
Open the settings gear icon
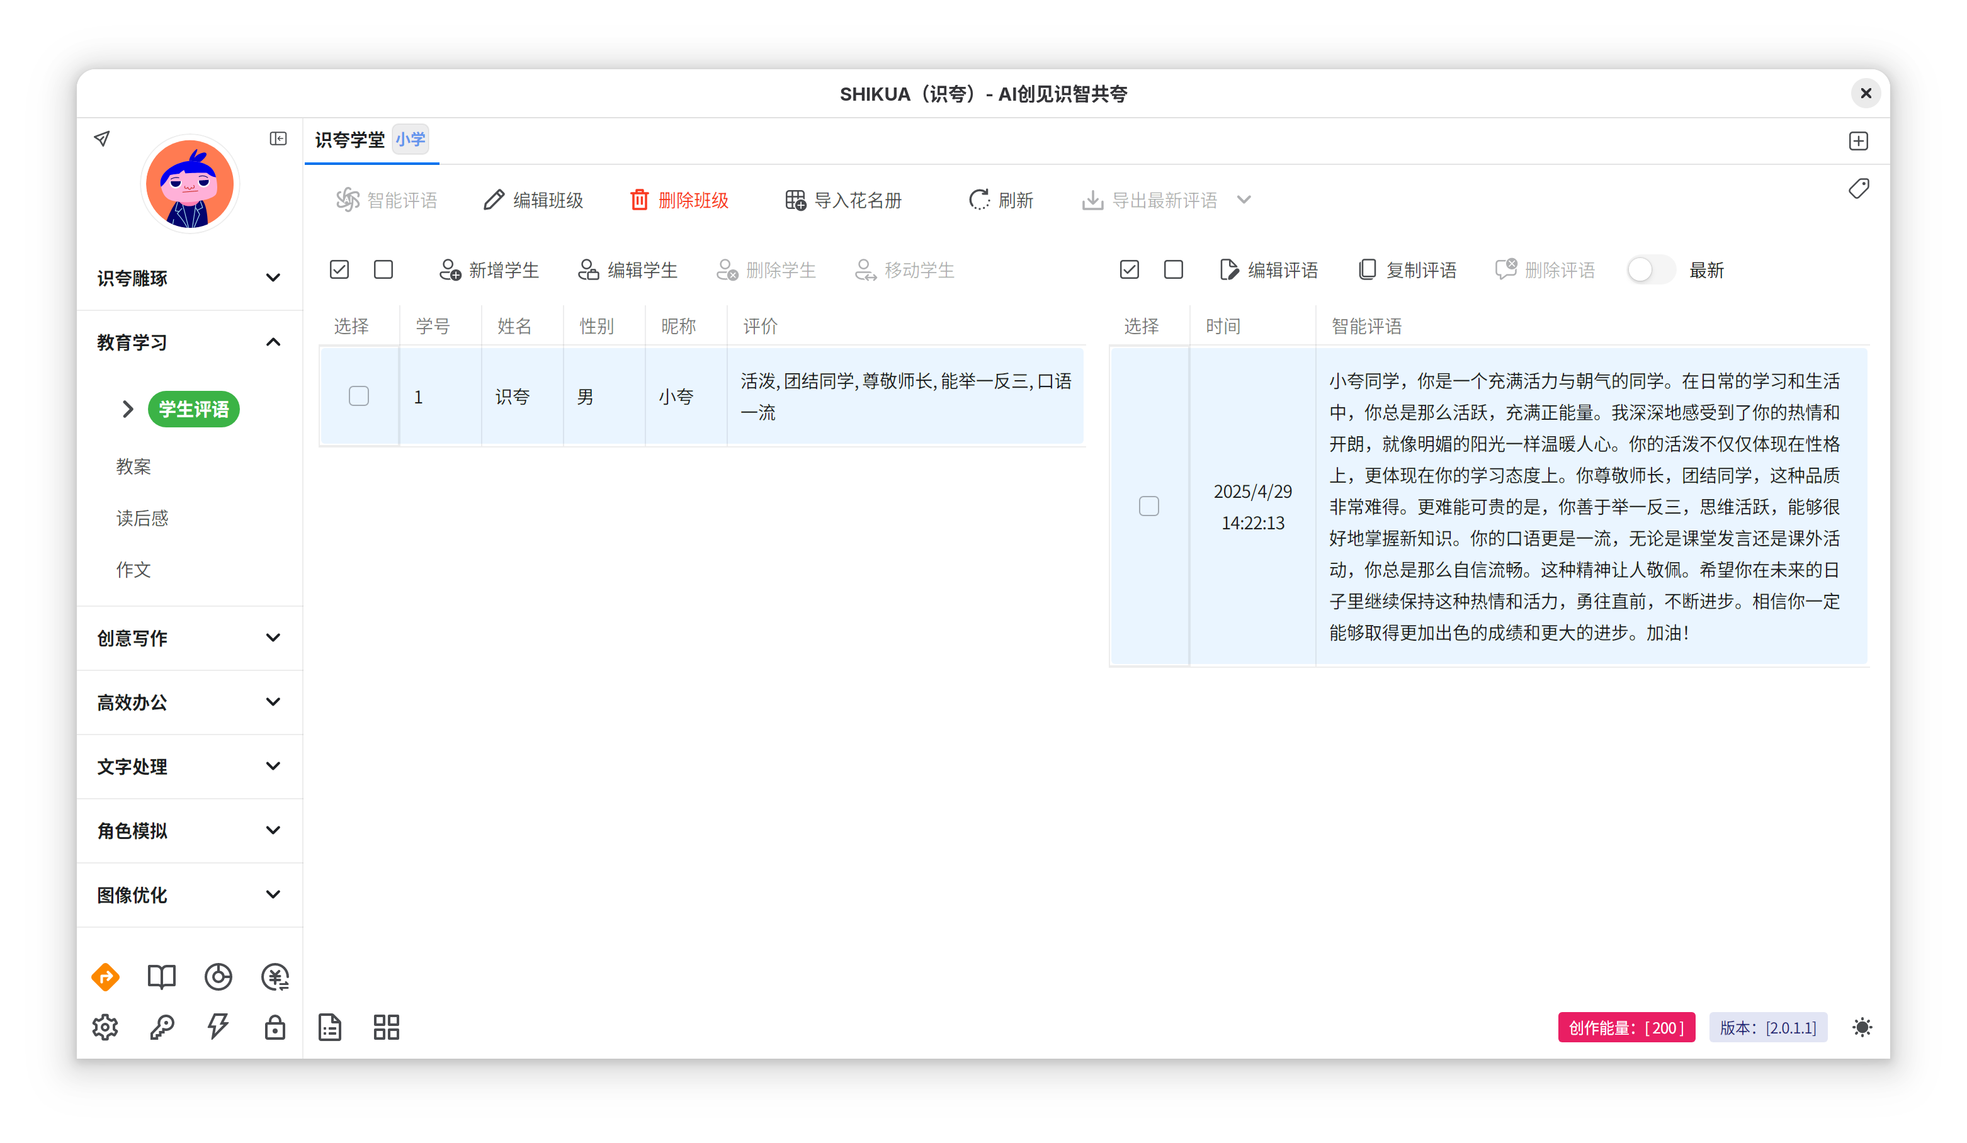[x=105, y=1028]
